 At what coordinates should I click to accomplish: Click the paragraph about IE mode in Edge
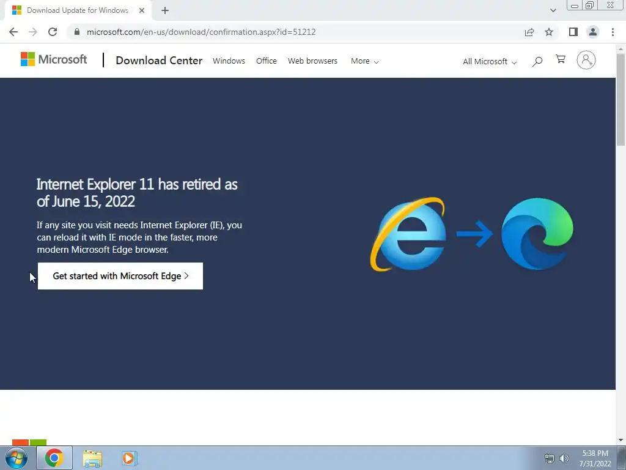(x=139, y=237)
